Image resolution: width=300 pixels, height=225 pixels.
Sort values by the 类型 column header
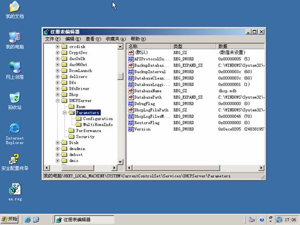(x=193, y=46)
